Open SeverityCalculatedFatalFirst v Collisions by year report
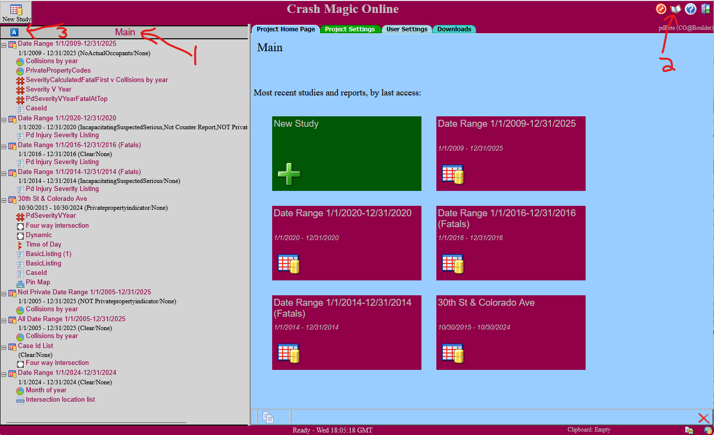This screenshot has width=714, height=435. tap(97, 80)
